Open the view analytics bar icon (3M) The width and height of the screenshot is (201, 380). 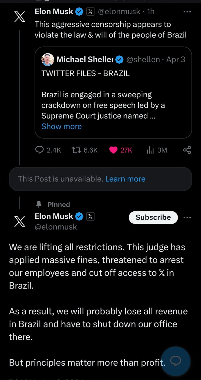pos(150,150)
